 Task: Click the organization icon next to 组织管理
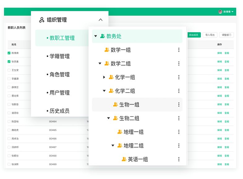(x=41, y=20)
